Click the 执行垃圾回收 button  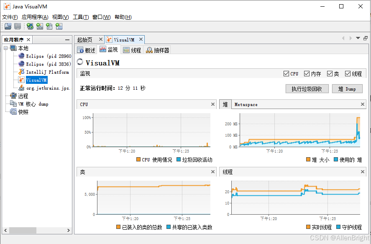point(307,89)
